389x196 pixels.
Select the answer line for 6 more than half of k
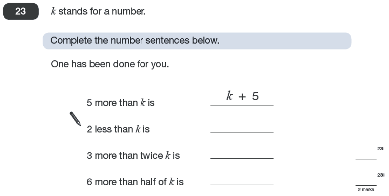242,185
